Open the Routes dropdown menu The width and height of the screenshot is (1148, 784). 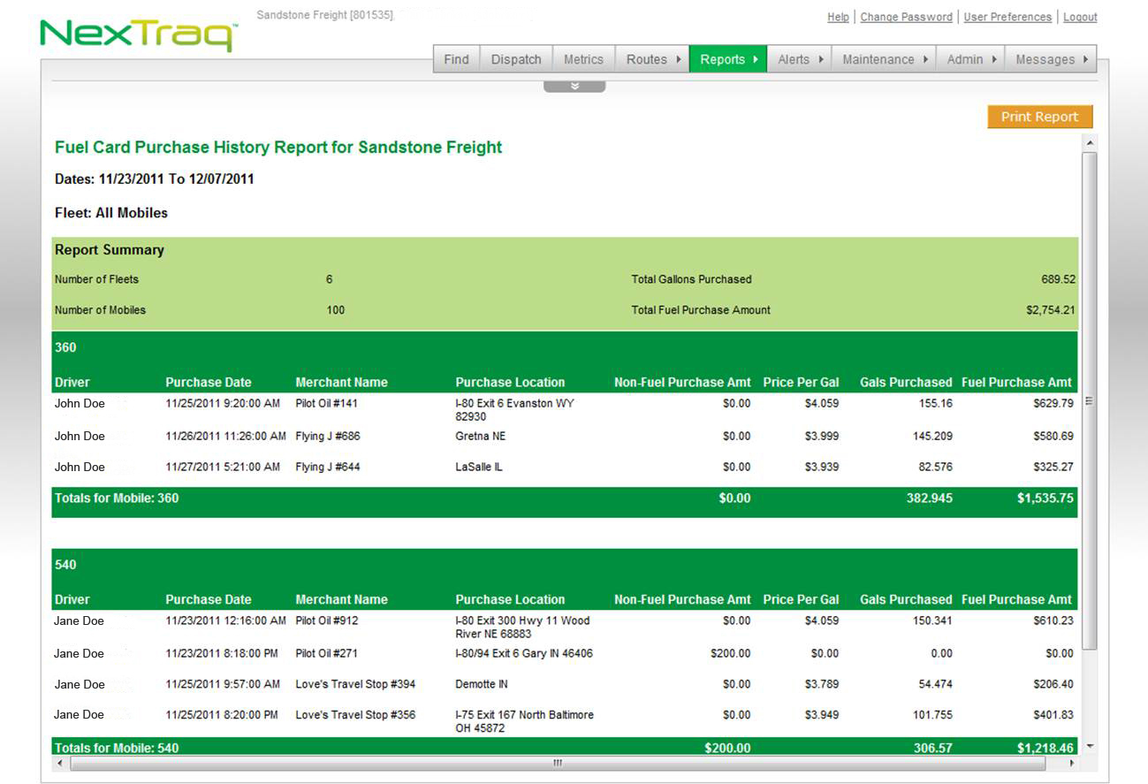tap(653, 59)
